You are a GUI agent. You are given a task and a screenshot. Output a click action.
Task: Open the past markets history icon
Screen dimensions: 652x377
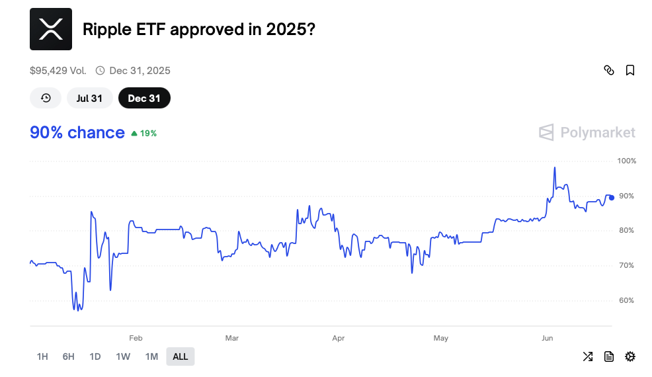click(x=46, y=98)
